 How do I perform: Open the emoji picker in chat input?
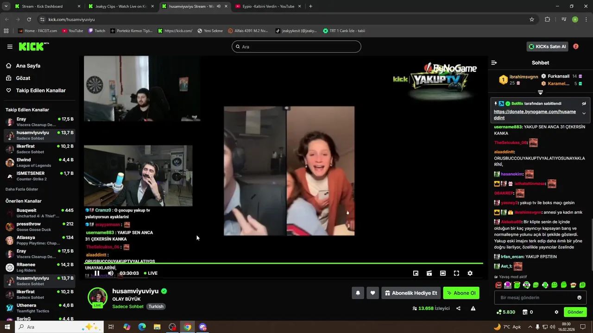point(579,297)
